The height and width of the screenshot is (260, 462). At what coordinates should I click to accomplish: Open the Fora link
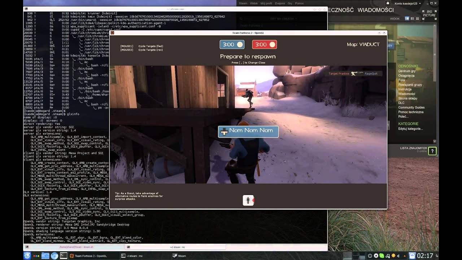coord(401,80)
